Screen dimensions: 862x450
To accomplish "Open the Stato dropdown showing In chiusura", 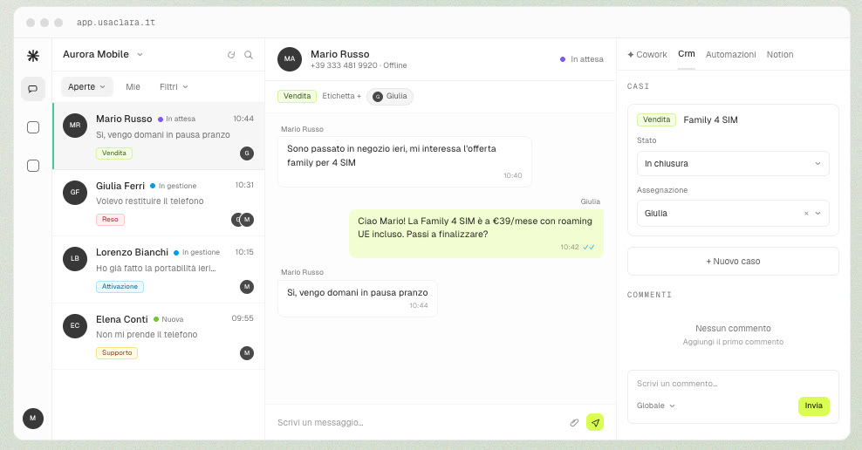I will [733, 164].
